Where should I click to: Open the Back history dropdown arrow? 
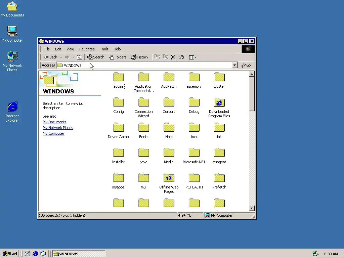(61, 57)
